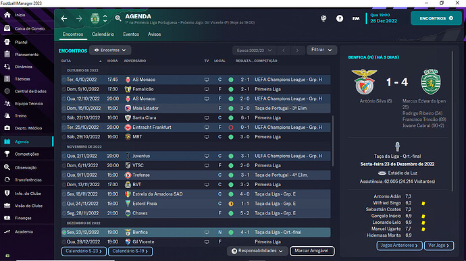
Task: Open Transferências in the sidebar
Action: tap(27, 180)
